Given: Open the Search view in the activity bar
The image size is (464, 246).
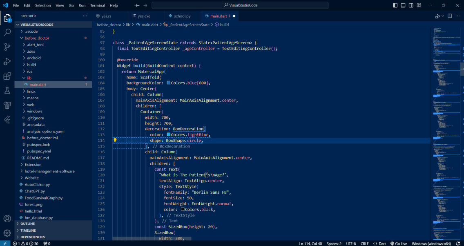Looking at the screenshot, I should pyautogui.click(x=7, y=33).
